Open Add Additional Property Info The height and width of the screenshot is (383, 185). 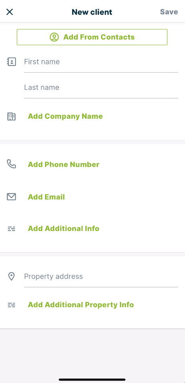click(81, 305)
